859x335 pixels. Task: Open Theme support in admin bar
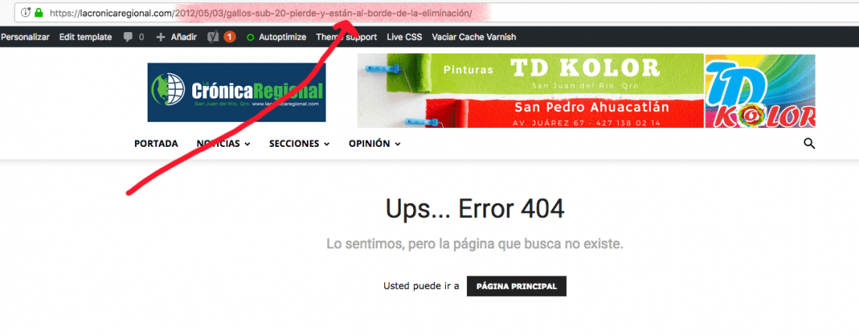coord(346,37)
